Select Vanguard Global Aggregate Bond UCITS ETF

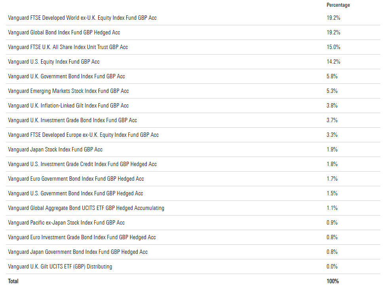coord(86,208)
